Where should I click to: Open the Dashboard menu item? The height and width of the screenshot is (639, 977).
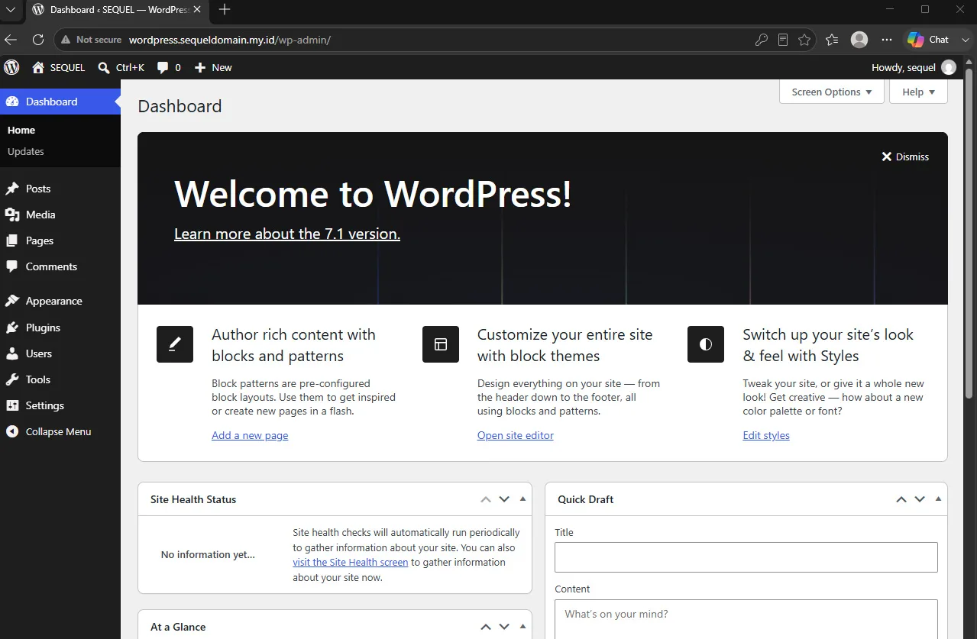click(x=60, y=102)
